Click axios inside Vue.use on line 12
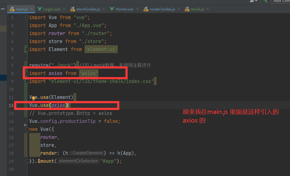 [58, 105]
